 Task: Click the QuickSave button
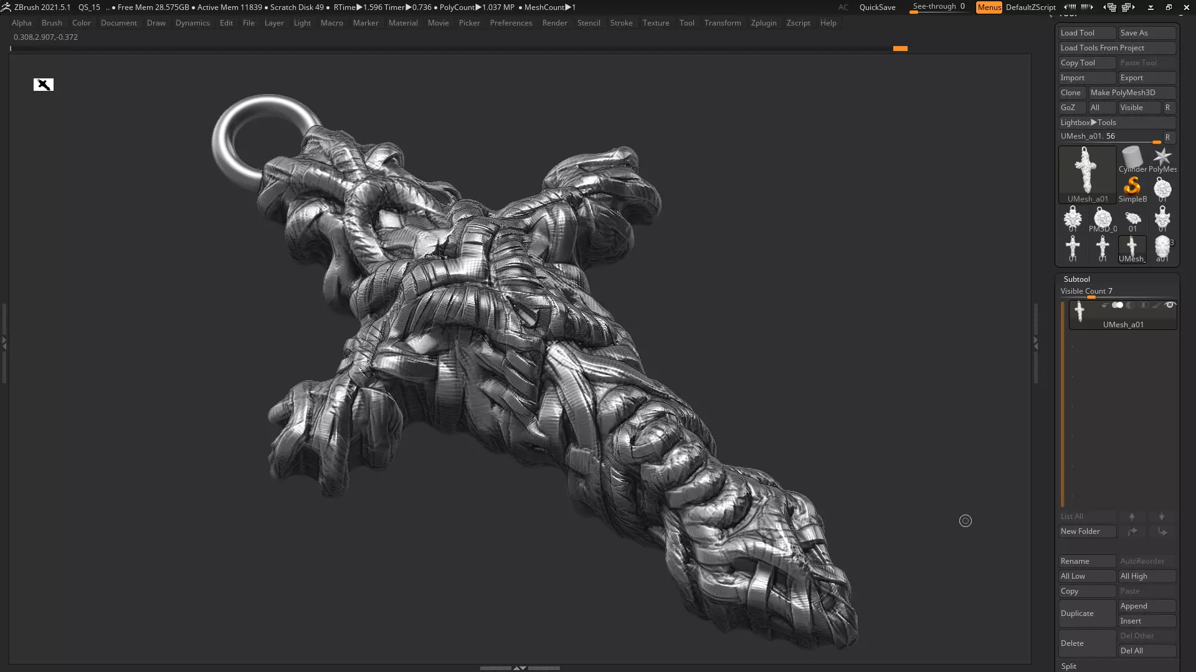(877, 7)
